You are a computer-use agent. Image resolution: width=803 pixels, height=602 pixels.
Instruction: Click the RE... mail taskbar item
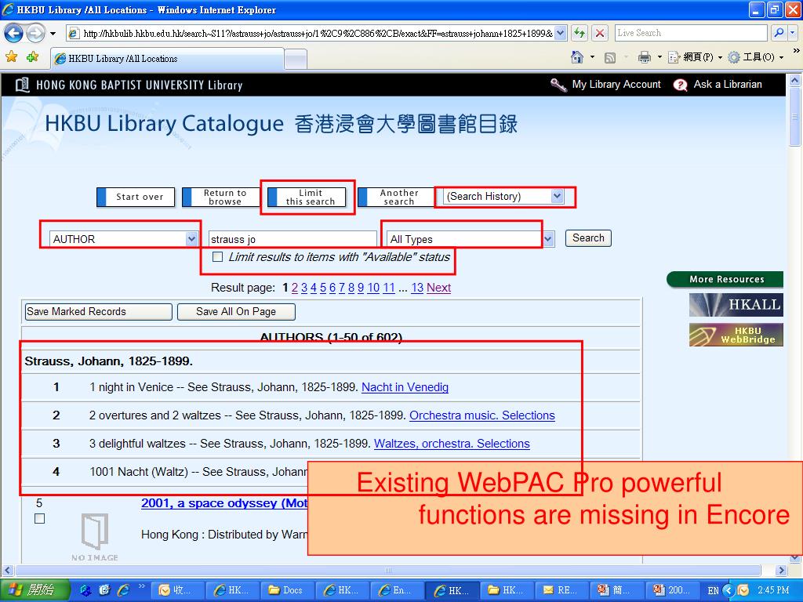pyautogui.click(x=561, y=590)
